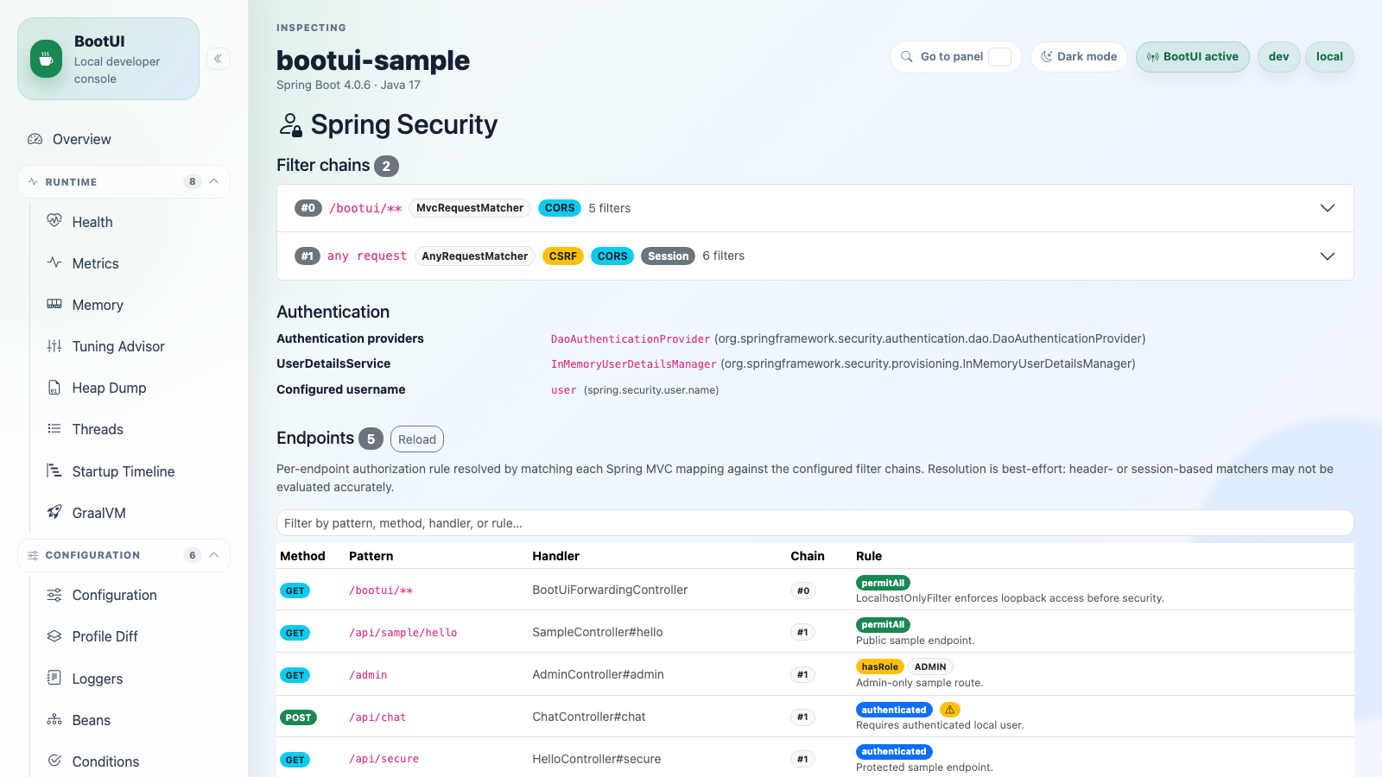Click the MvcRequestMatcher tag on chain #0
Image resolution: width=1382 pixels, height=777 pixels.
tap(470, 208)
